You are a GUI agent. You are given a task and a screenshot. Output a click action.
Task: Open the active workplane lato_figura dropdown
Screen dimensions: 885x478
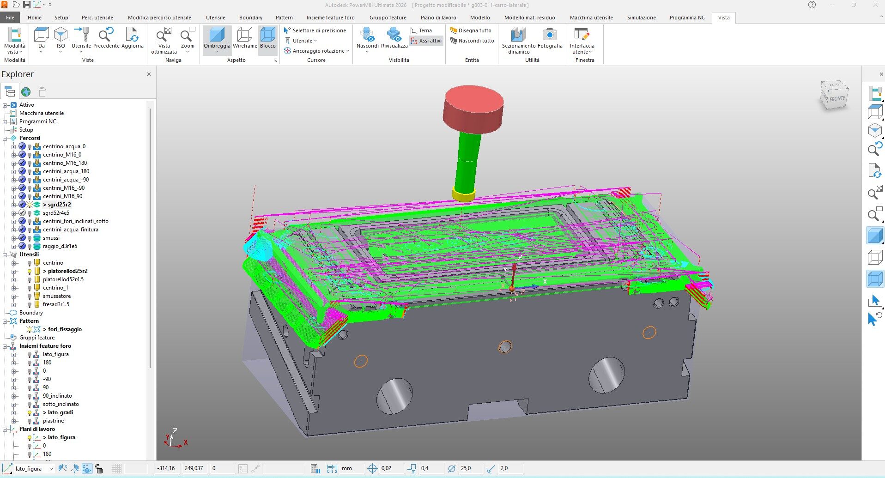click(51, 468)
